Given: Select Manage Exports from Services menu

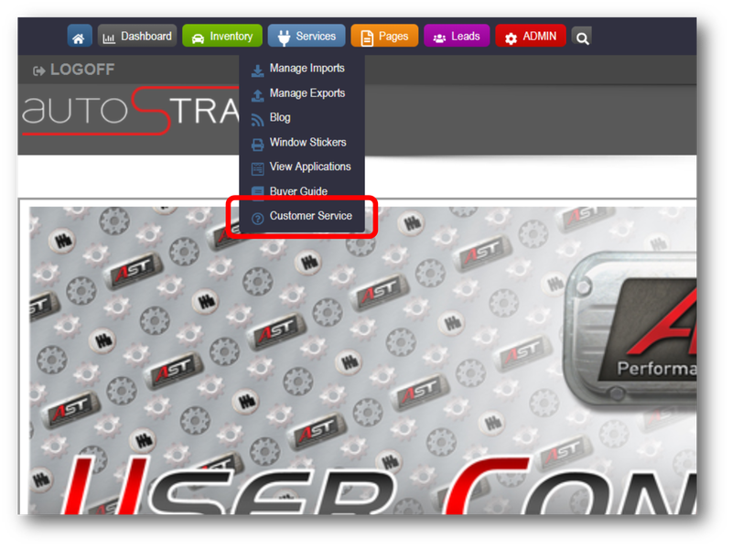Looking at the screenshot, I should pyautogui.click(x=302, y=93).
